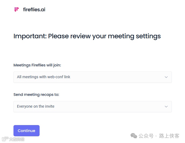
Task: Open the "Everyone on the invite" dropdown
Action: [x=92, y=107]
